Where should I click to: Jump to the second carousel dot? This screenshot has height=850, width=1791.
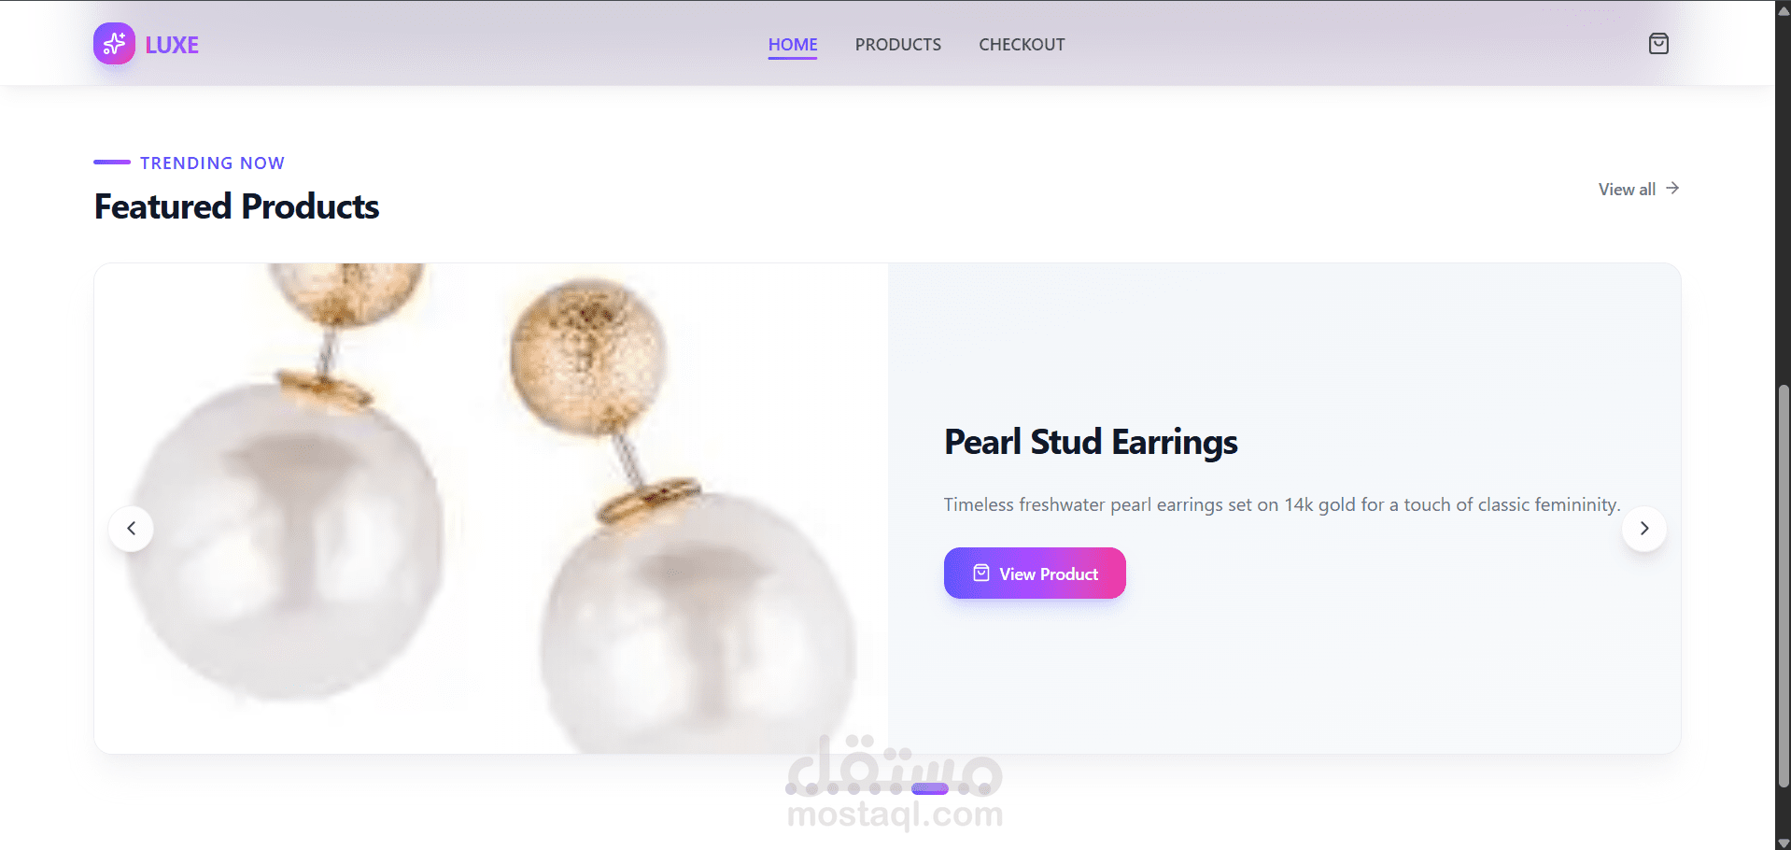[x=811, y=788]
